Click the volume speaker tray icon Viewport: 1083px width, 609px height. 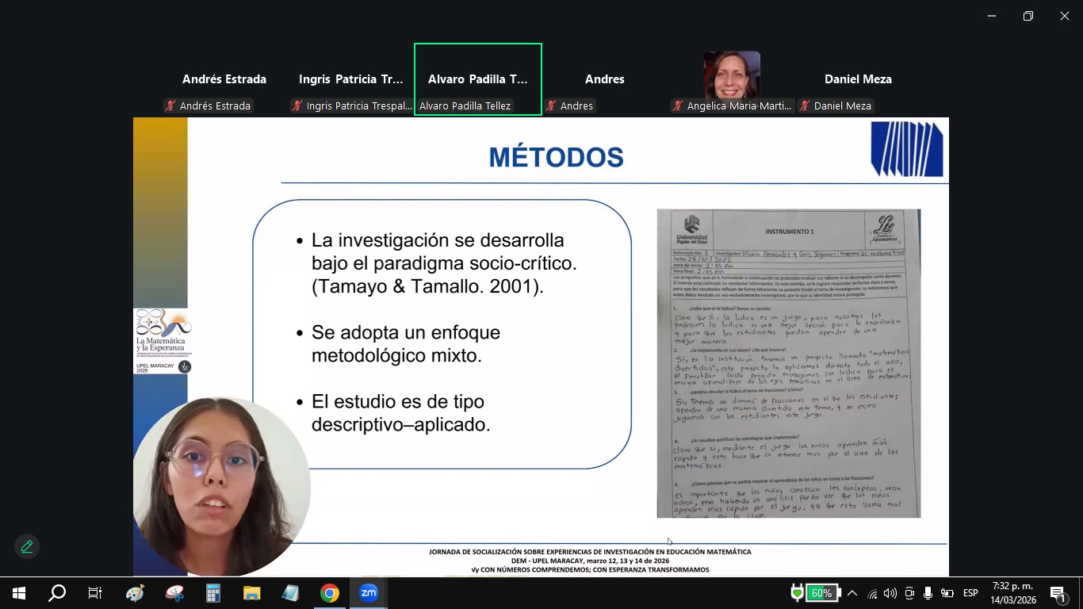[x=890, y=593]
